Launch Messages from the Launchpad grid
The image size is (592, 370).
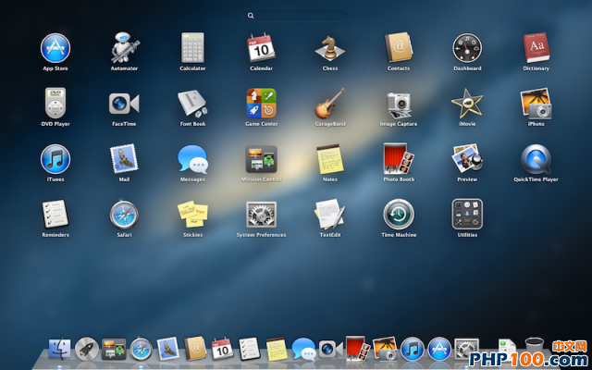(192, 159)
